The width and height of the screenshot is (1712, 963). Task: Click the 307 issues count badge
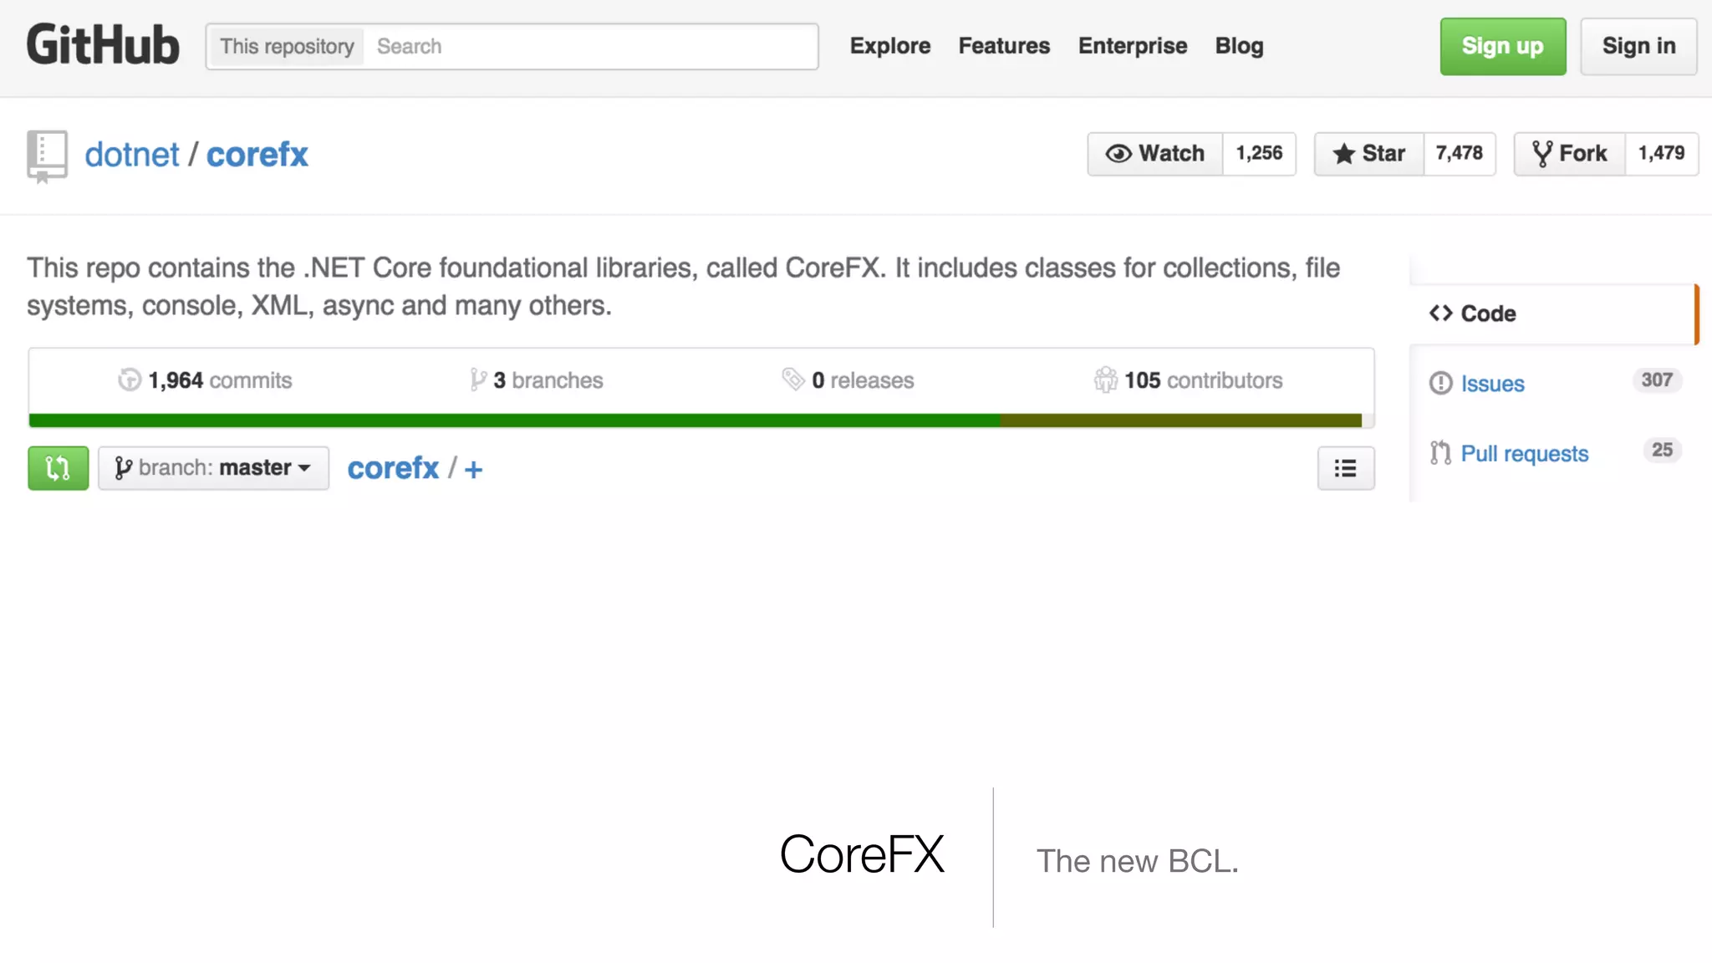click(x=1656, y=380)
